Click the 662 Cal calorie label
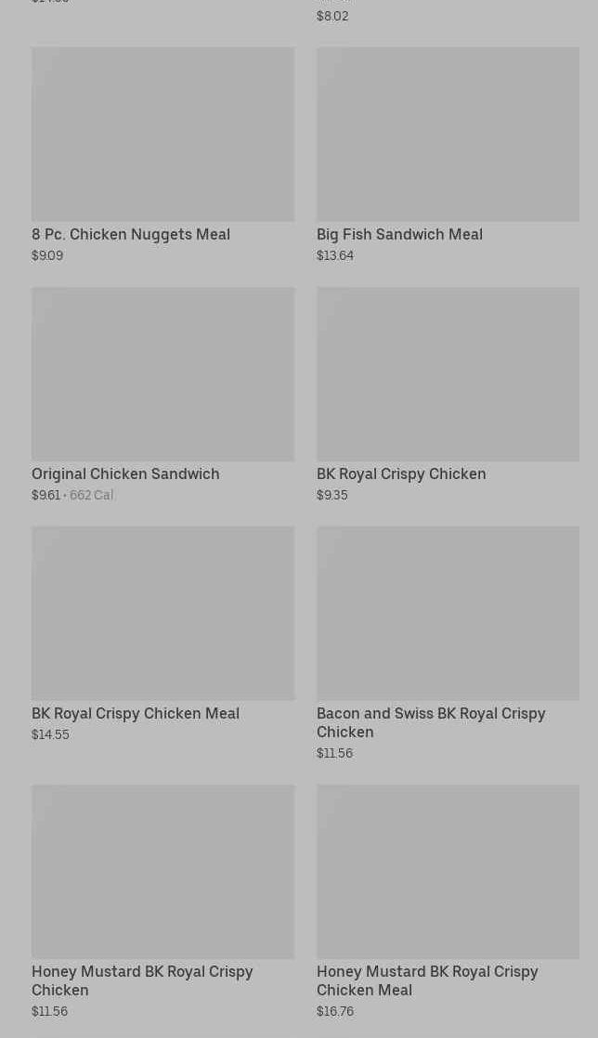 point(91,495)
